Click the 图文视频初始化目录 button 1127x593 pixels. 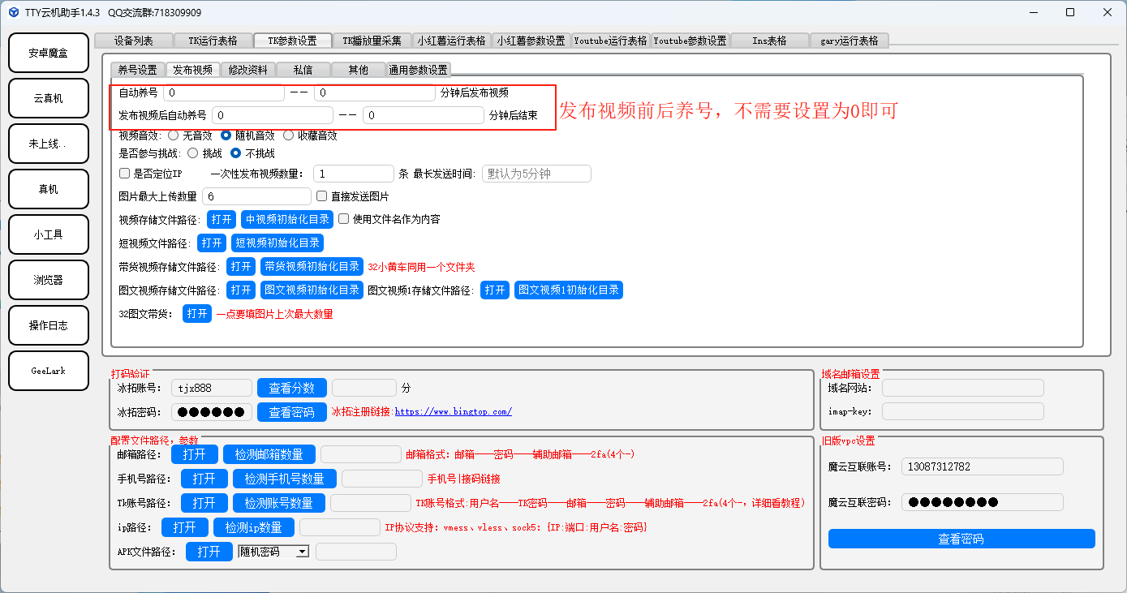(x=312, y=290)
